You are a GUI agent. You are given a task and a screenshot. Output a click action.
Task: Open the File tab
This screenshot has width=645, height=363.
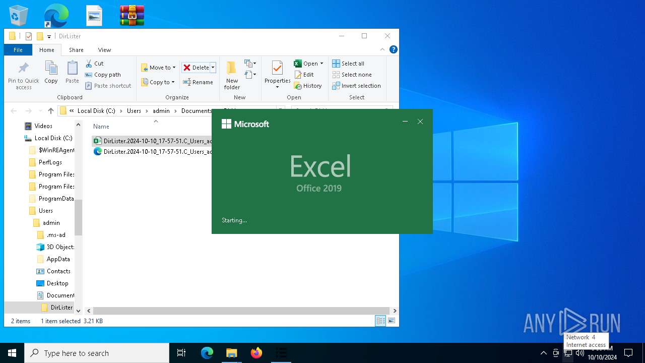point(18,50)
